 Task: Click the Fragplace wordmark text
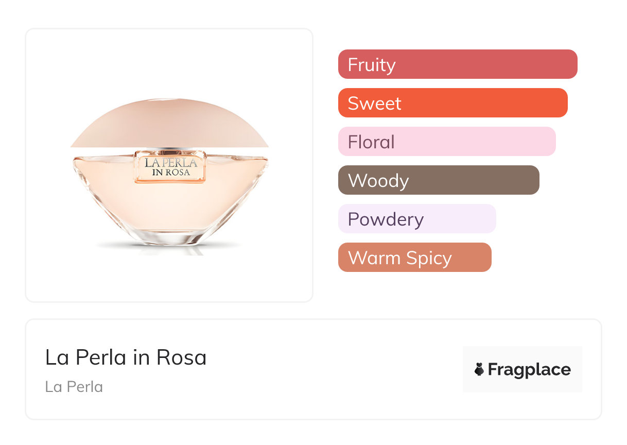tap(529, 369)
